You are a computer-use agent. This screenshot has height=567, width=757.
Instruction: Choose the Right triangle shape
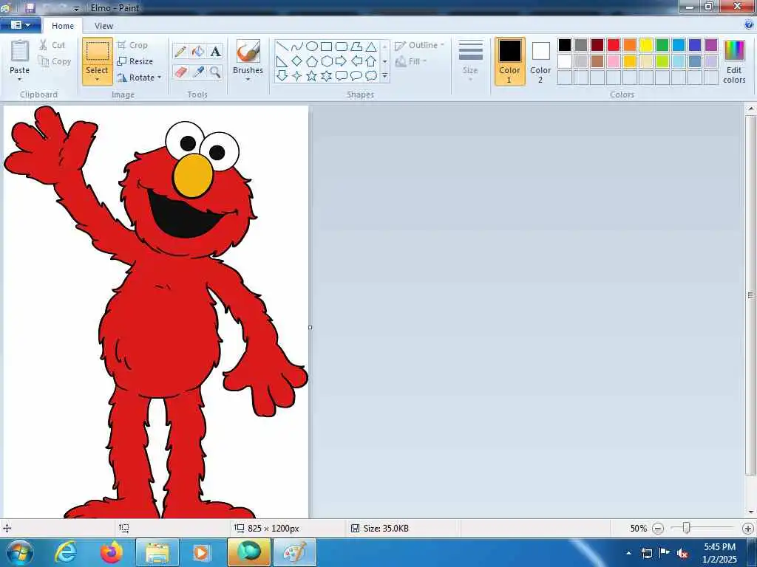(x=282, y=61)
